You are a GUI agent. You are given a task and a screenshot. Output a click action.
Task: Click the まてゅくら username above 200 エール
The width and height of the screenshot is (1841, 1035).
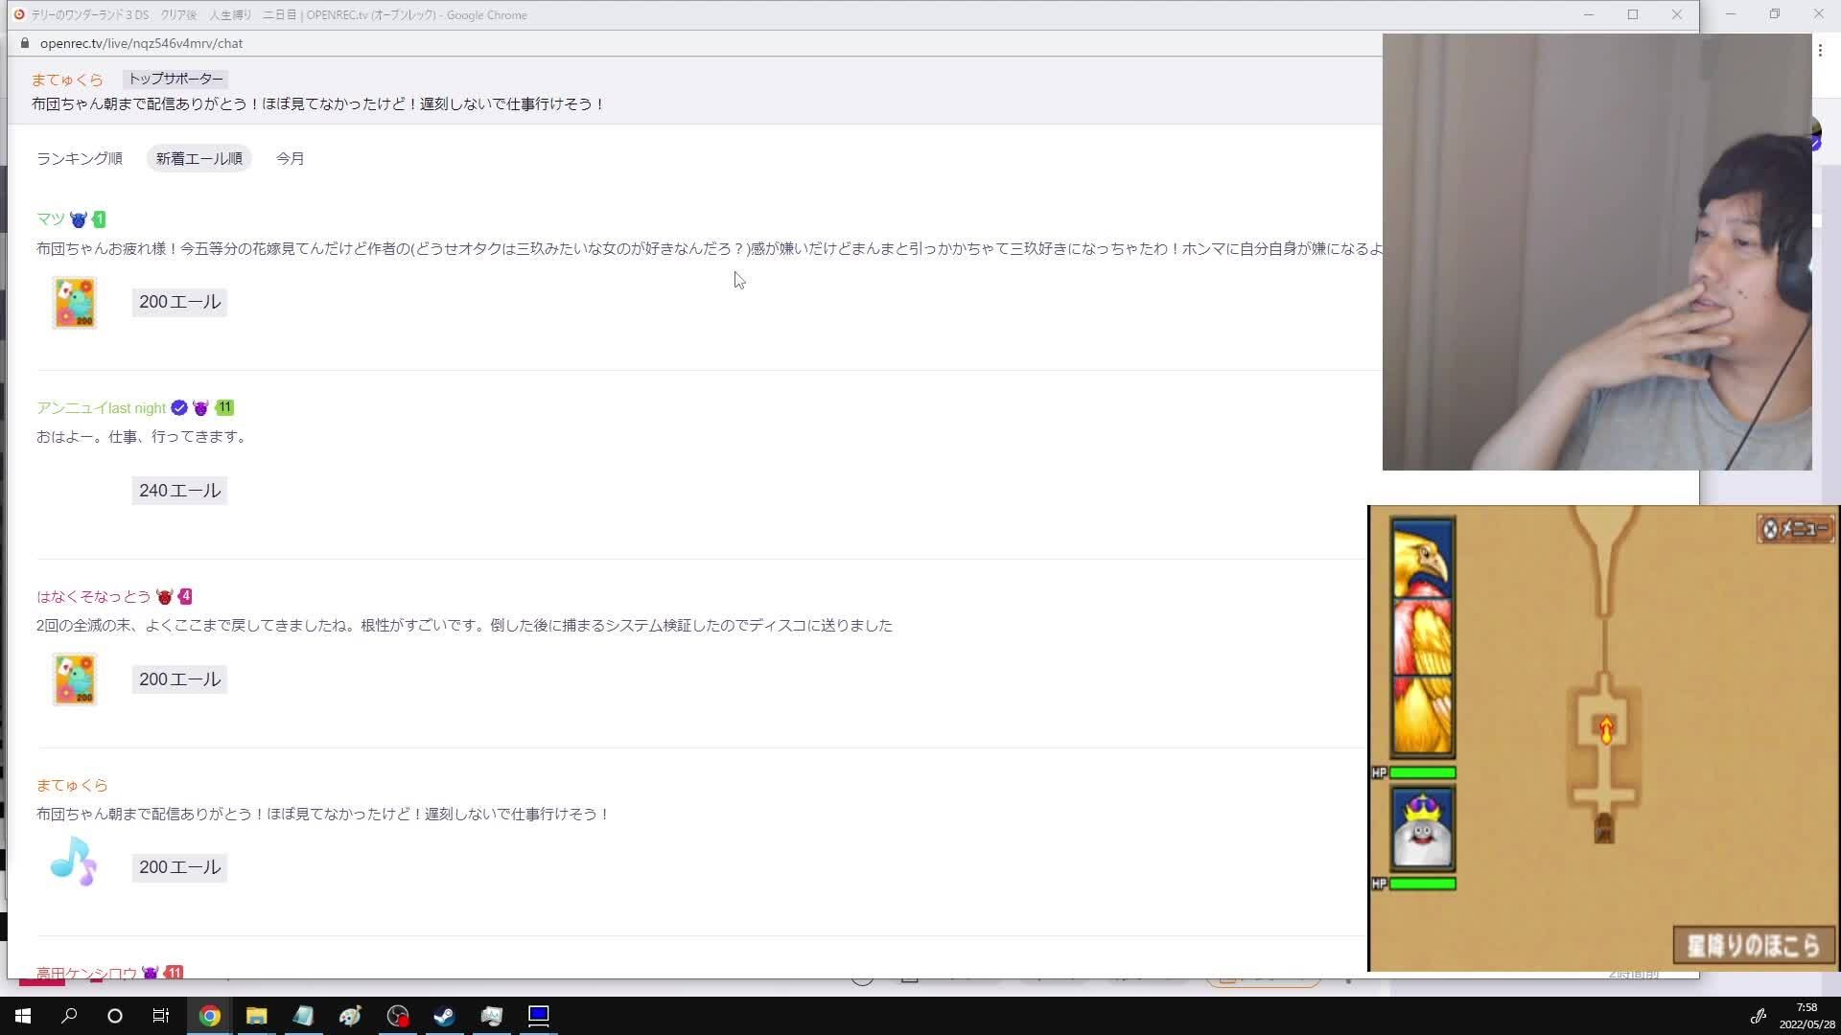click(72, 785)
